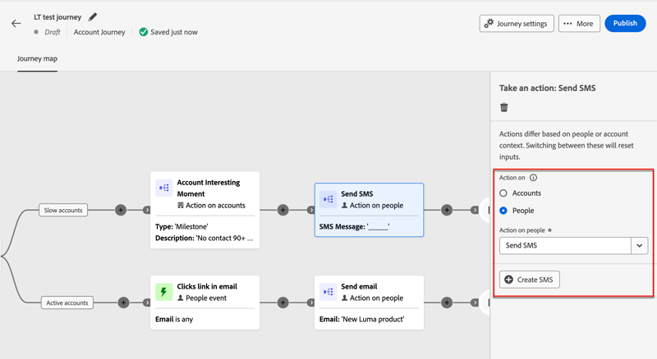
Task: Click plus icon after Active accounts label
Action: click(123, 303)
